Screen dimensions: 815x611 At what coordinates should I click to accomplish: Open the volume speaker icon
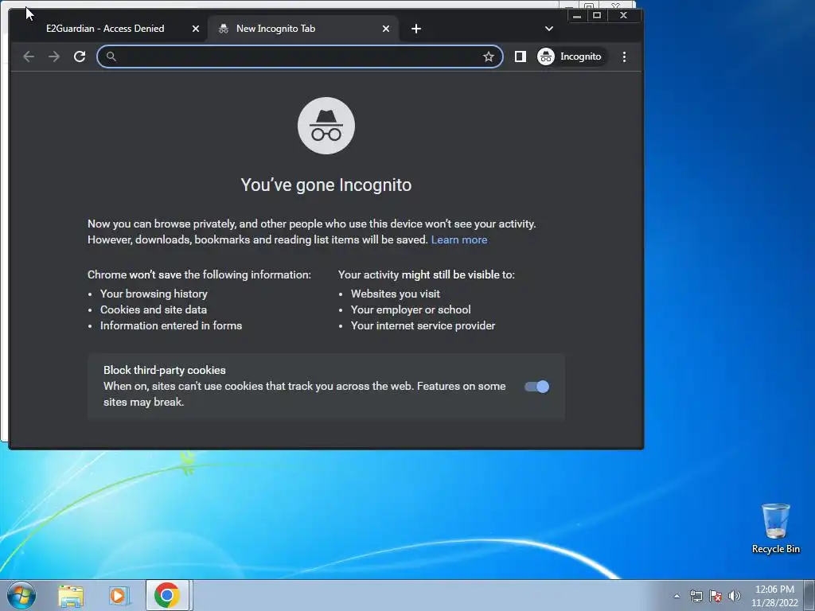[x=735, y=596]
